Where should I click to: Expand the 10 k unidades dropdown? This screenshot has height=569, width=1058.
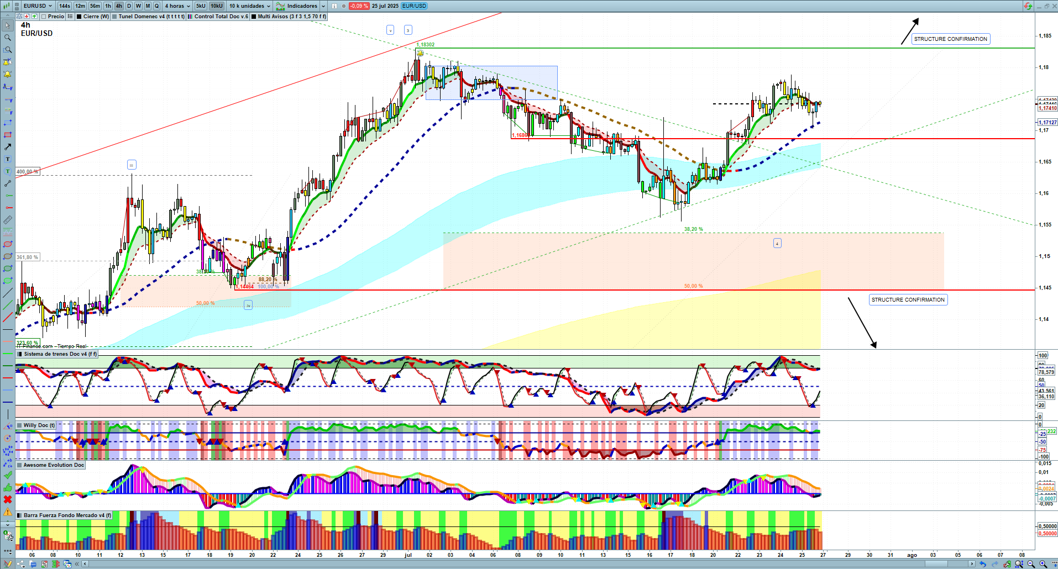tap(250, 6)
